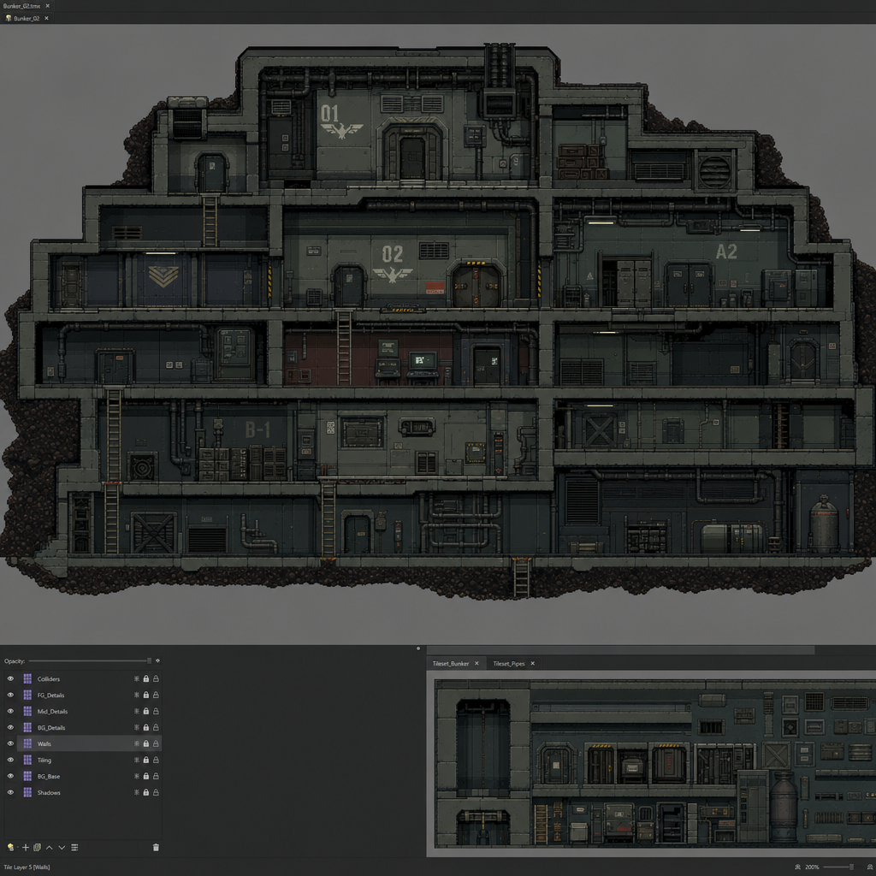876x876 pixels.
Task: Toggle the filled lock on the Colliders layer
Action: coord(145,678)
